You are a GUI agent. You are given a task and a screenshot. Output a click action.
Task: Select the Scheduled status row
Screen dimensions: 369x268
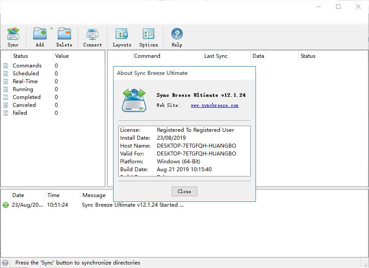click(x=25, y=74)
